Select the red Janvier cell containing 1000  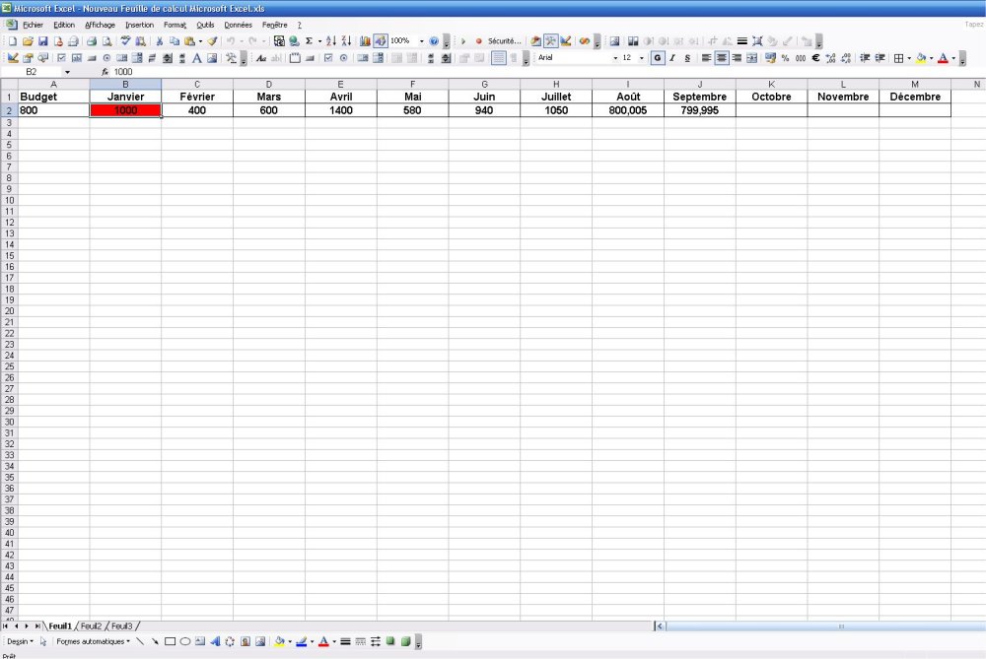[125, 110]
